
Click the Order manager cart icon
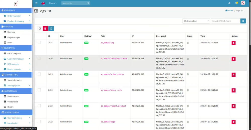[x=5, y=16]
